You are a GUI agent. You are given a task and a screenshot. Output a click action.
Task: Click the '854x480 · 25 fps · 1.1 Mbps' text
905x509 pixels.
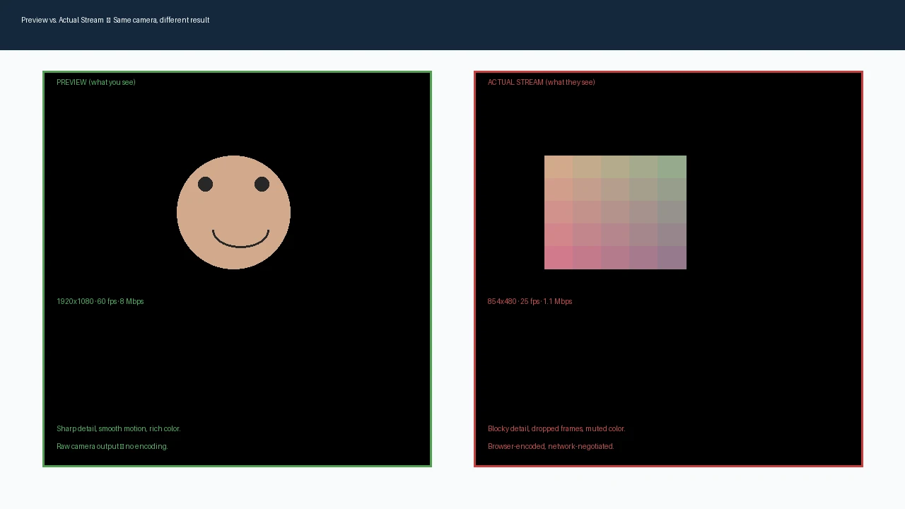(x=530, y=301)
